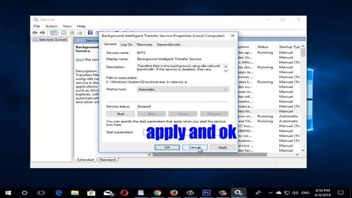
Task: Open Help via the blue question-mark icon
Action: 90,33
